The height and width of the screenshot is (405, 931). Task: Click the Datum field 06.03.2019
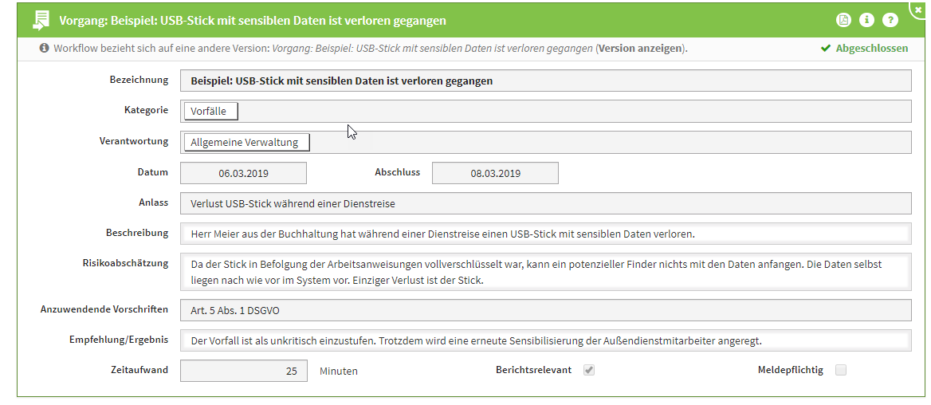[243, 173]
